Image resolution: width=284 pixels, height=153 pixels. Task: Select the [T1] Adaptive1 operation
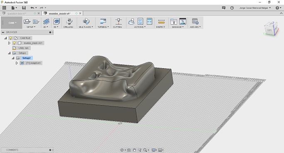click(x=33, y=63)
